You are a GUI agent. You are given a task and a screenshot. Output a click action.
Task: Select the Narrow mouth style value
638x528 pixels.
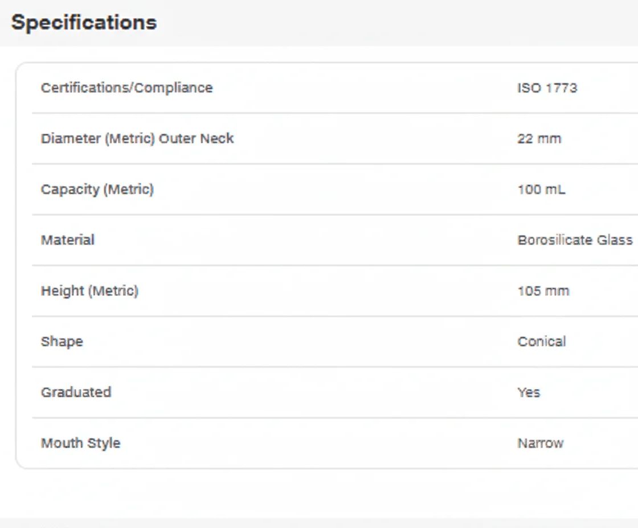pos(540,443)
